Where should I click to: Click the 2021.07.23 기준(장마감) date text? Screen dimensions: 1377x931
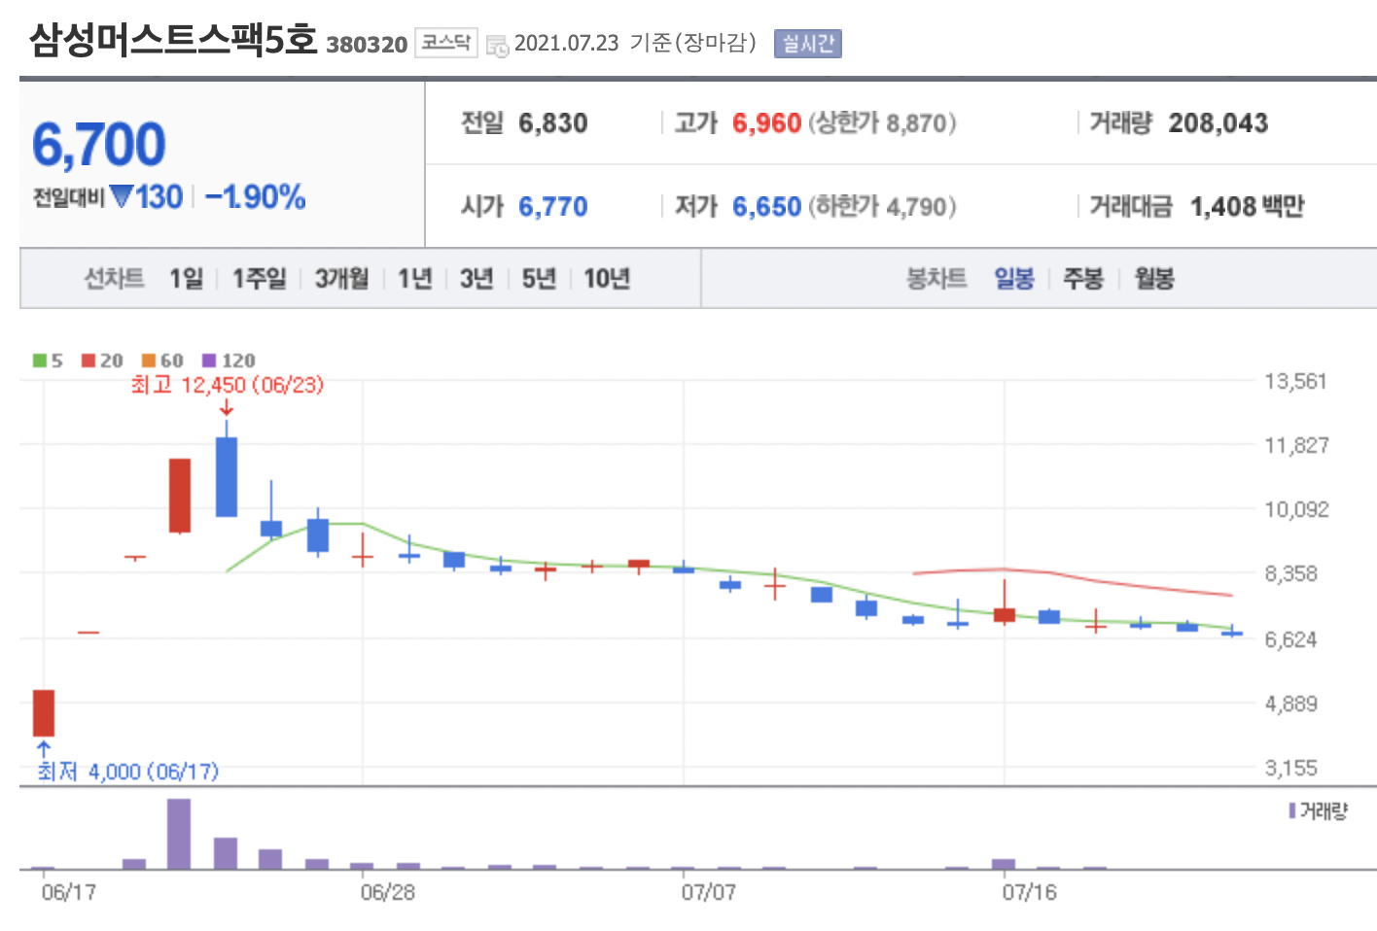click(x=635, y=44)
